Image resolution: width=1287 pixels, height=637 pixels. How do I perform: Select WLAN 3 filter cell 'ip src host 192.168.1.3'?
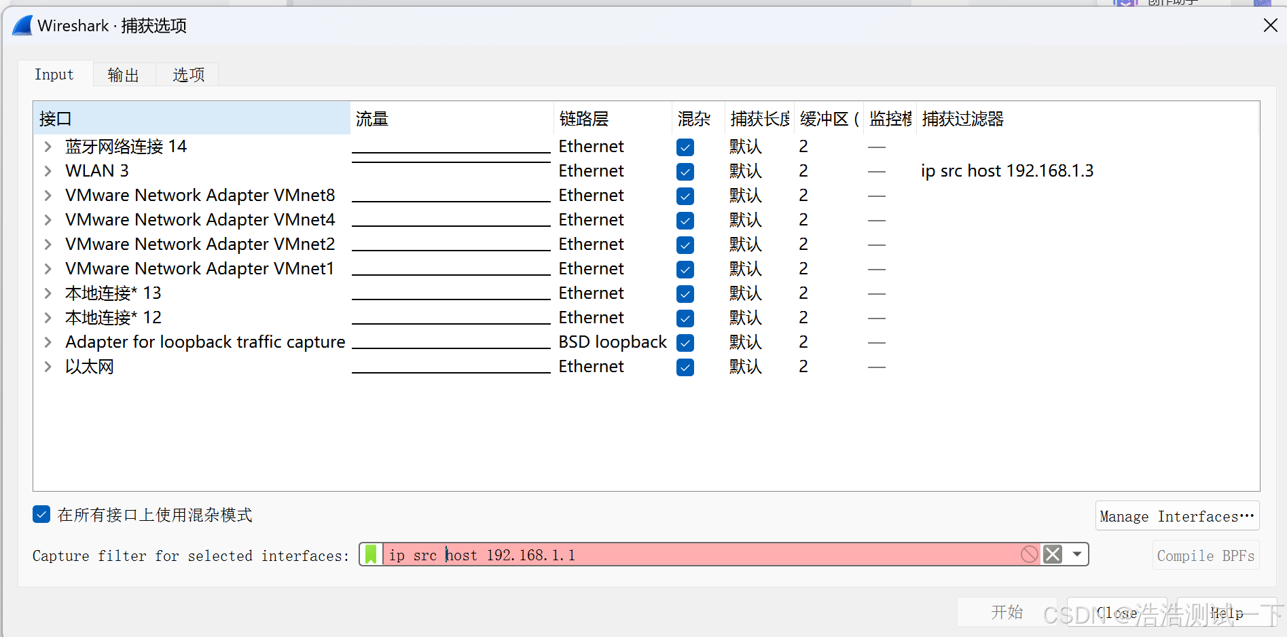[x=1007, y=171]
